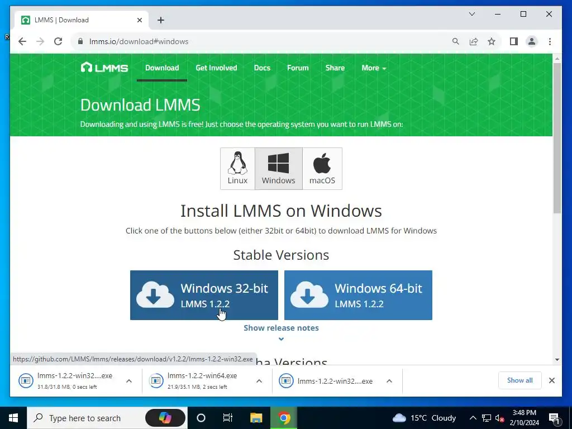572x429 pixels.
Task: Open the Forum nav item
Action: [x=298, y=68]
